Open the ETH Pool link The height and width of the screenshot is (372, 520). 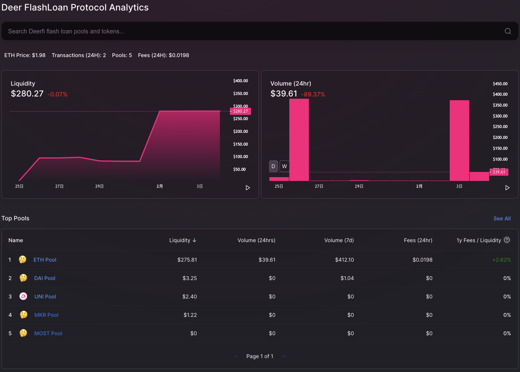[45, 260]
